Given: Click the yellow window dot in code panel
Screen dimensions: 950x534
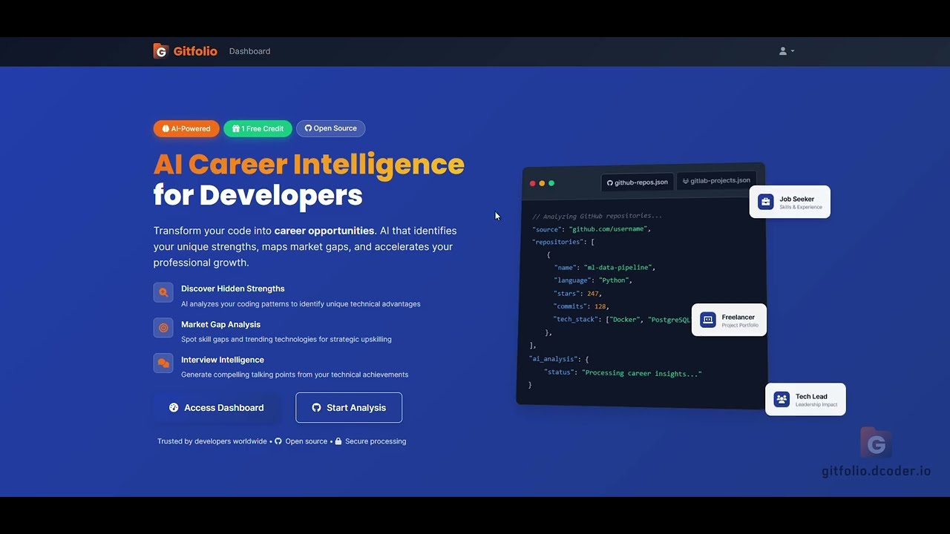Looking at the screenshot, I should click(542, 183).
